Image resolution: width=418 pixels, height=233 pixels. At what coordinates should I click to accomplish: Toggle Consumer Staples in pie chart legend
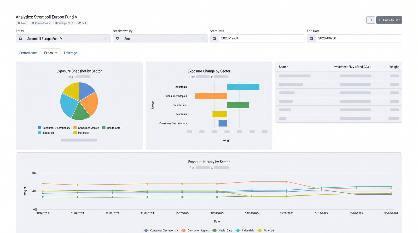click(x=86, y=128)
